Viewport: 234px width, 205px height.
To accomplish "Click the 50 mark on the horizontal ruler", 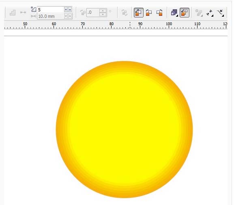I will point(25,24).
